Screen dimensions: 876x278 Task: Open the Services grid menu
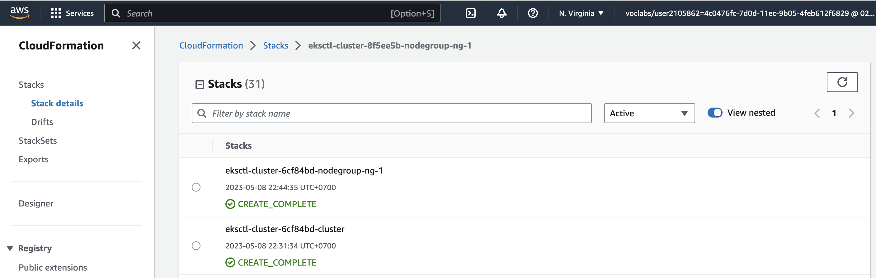coord(72,13)
